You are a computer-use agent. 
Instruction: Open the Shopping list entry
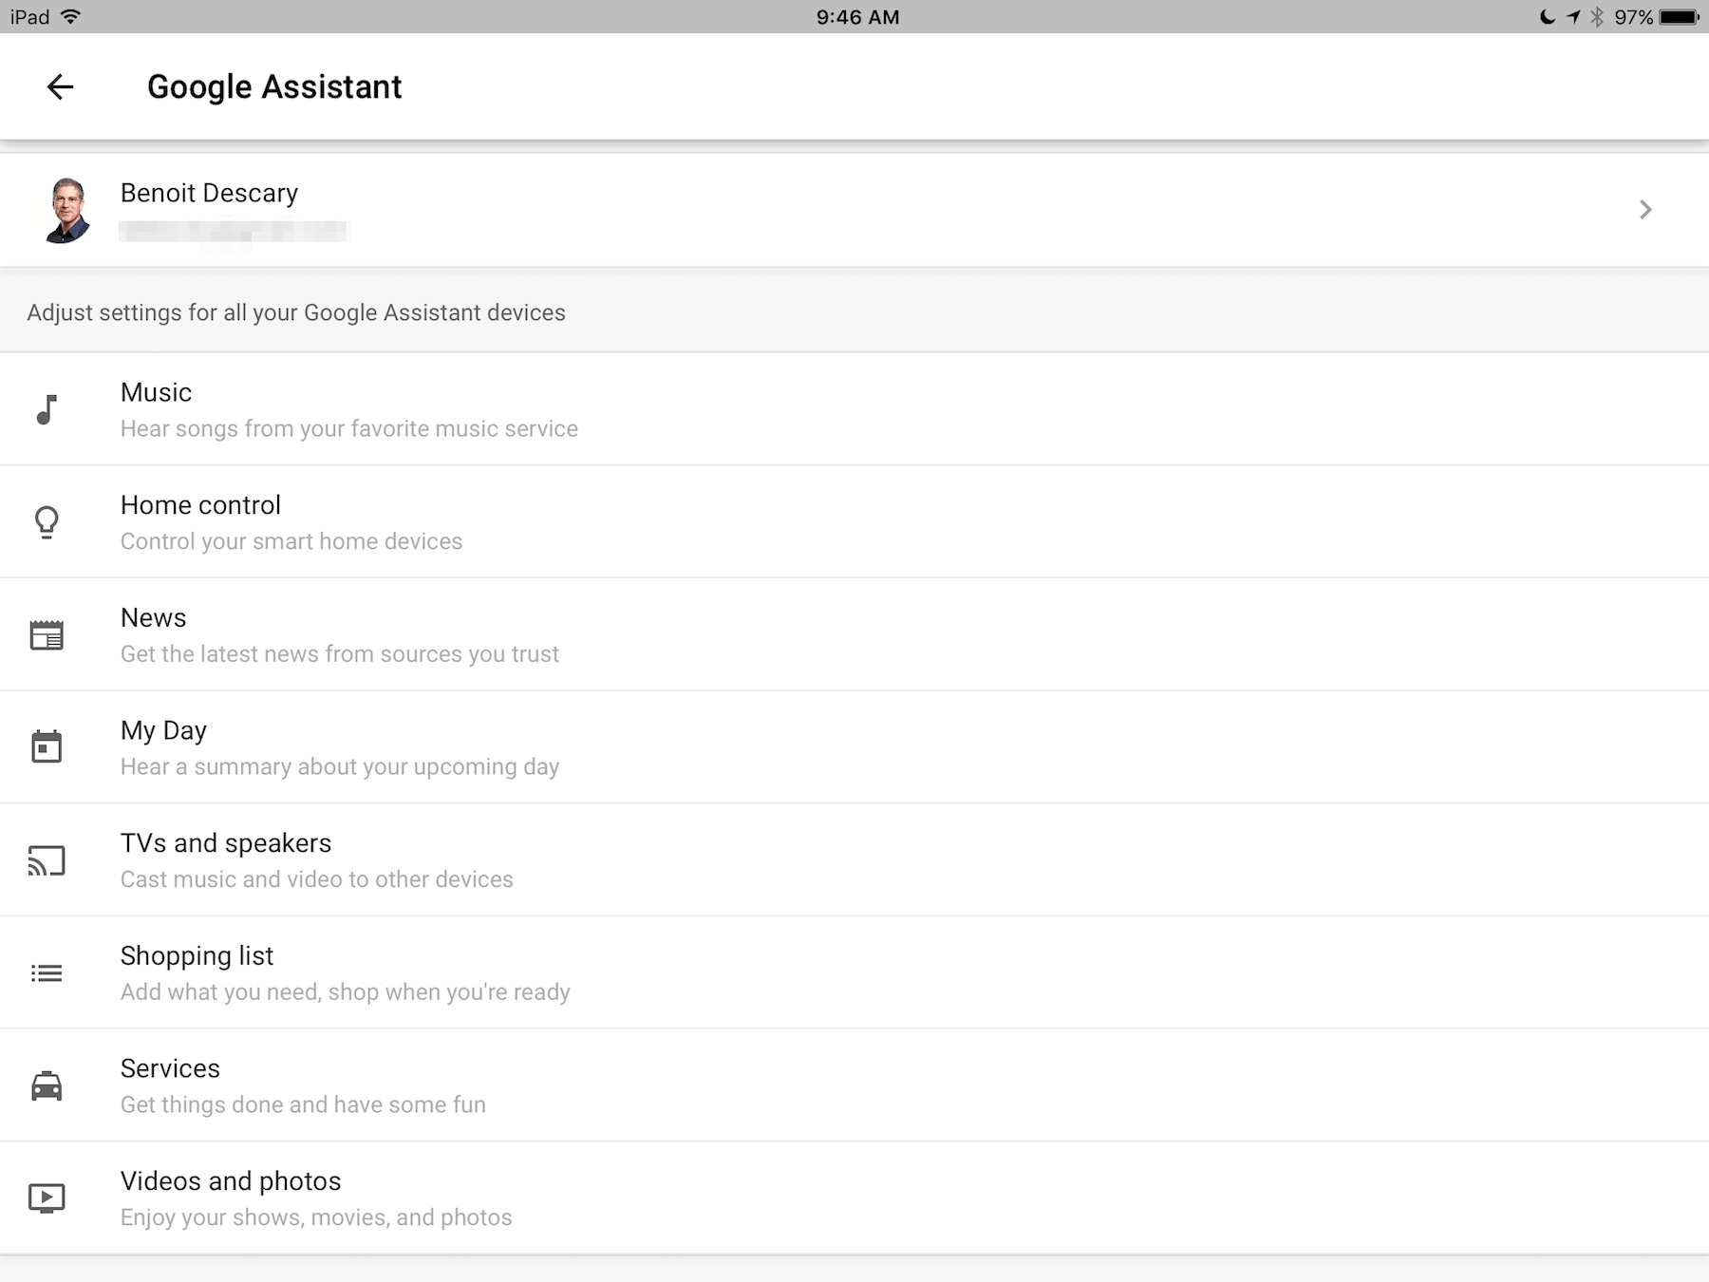(854, 972)
